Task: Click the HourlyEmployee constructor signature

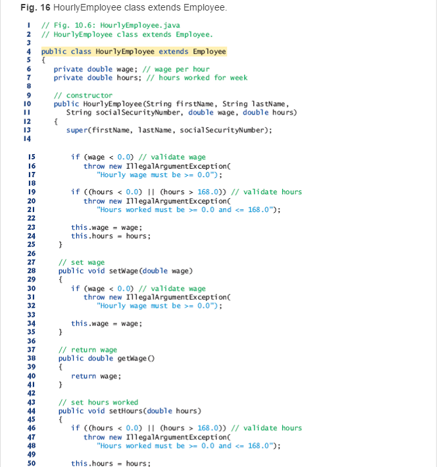Action: click(171, 104)
